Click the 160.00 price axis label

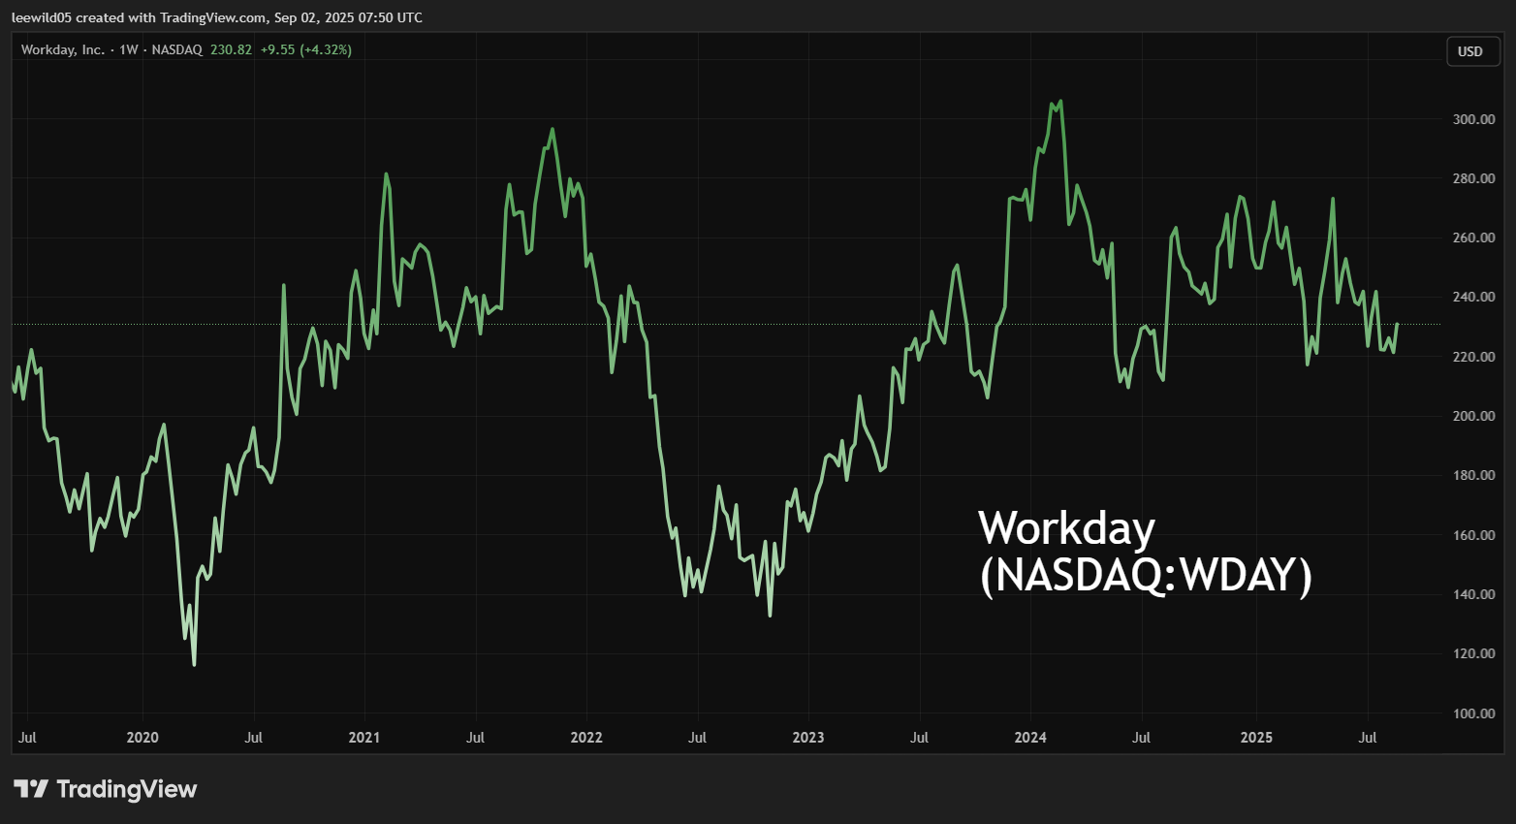click(1473, 535)
